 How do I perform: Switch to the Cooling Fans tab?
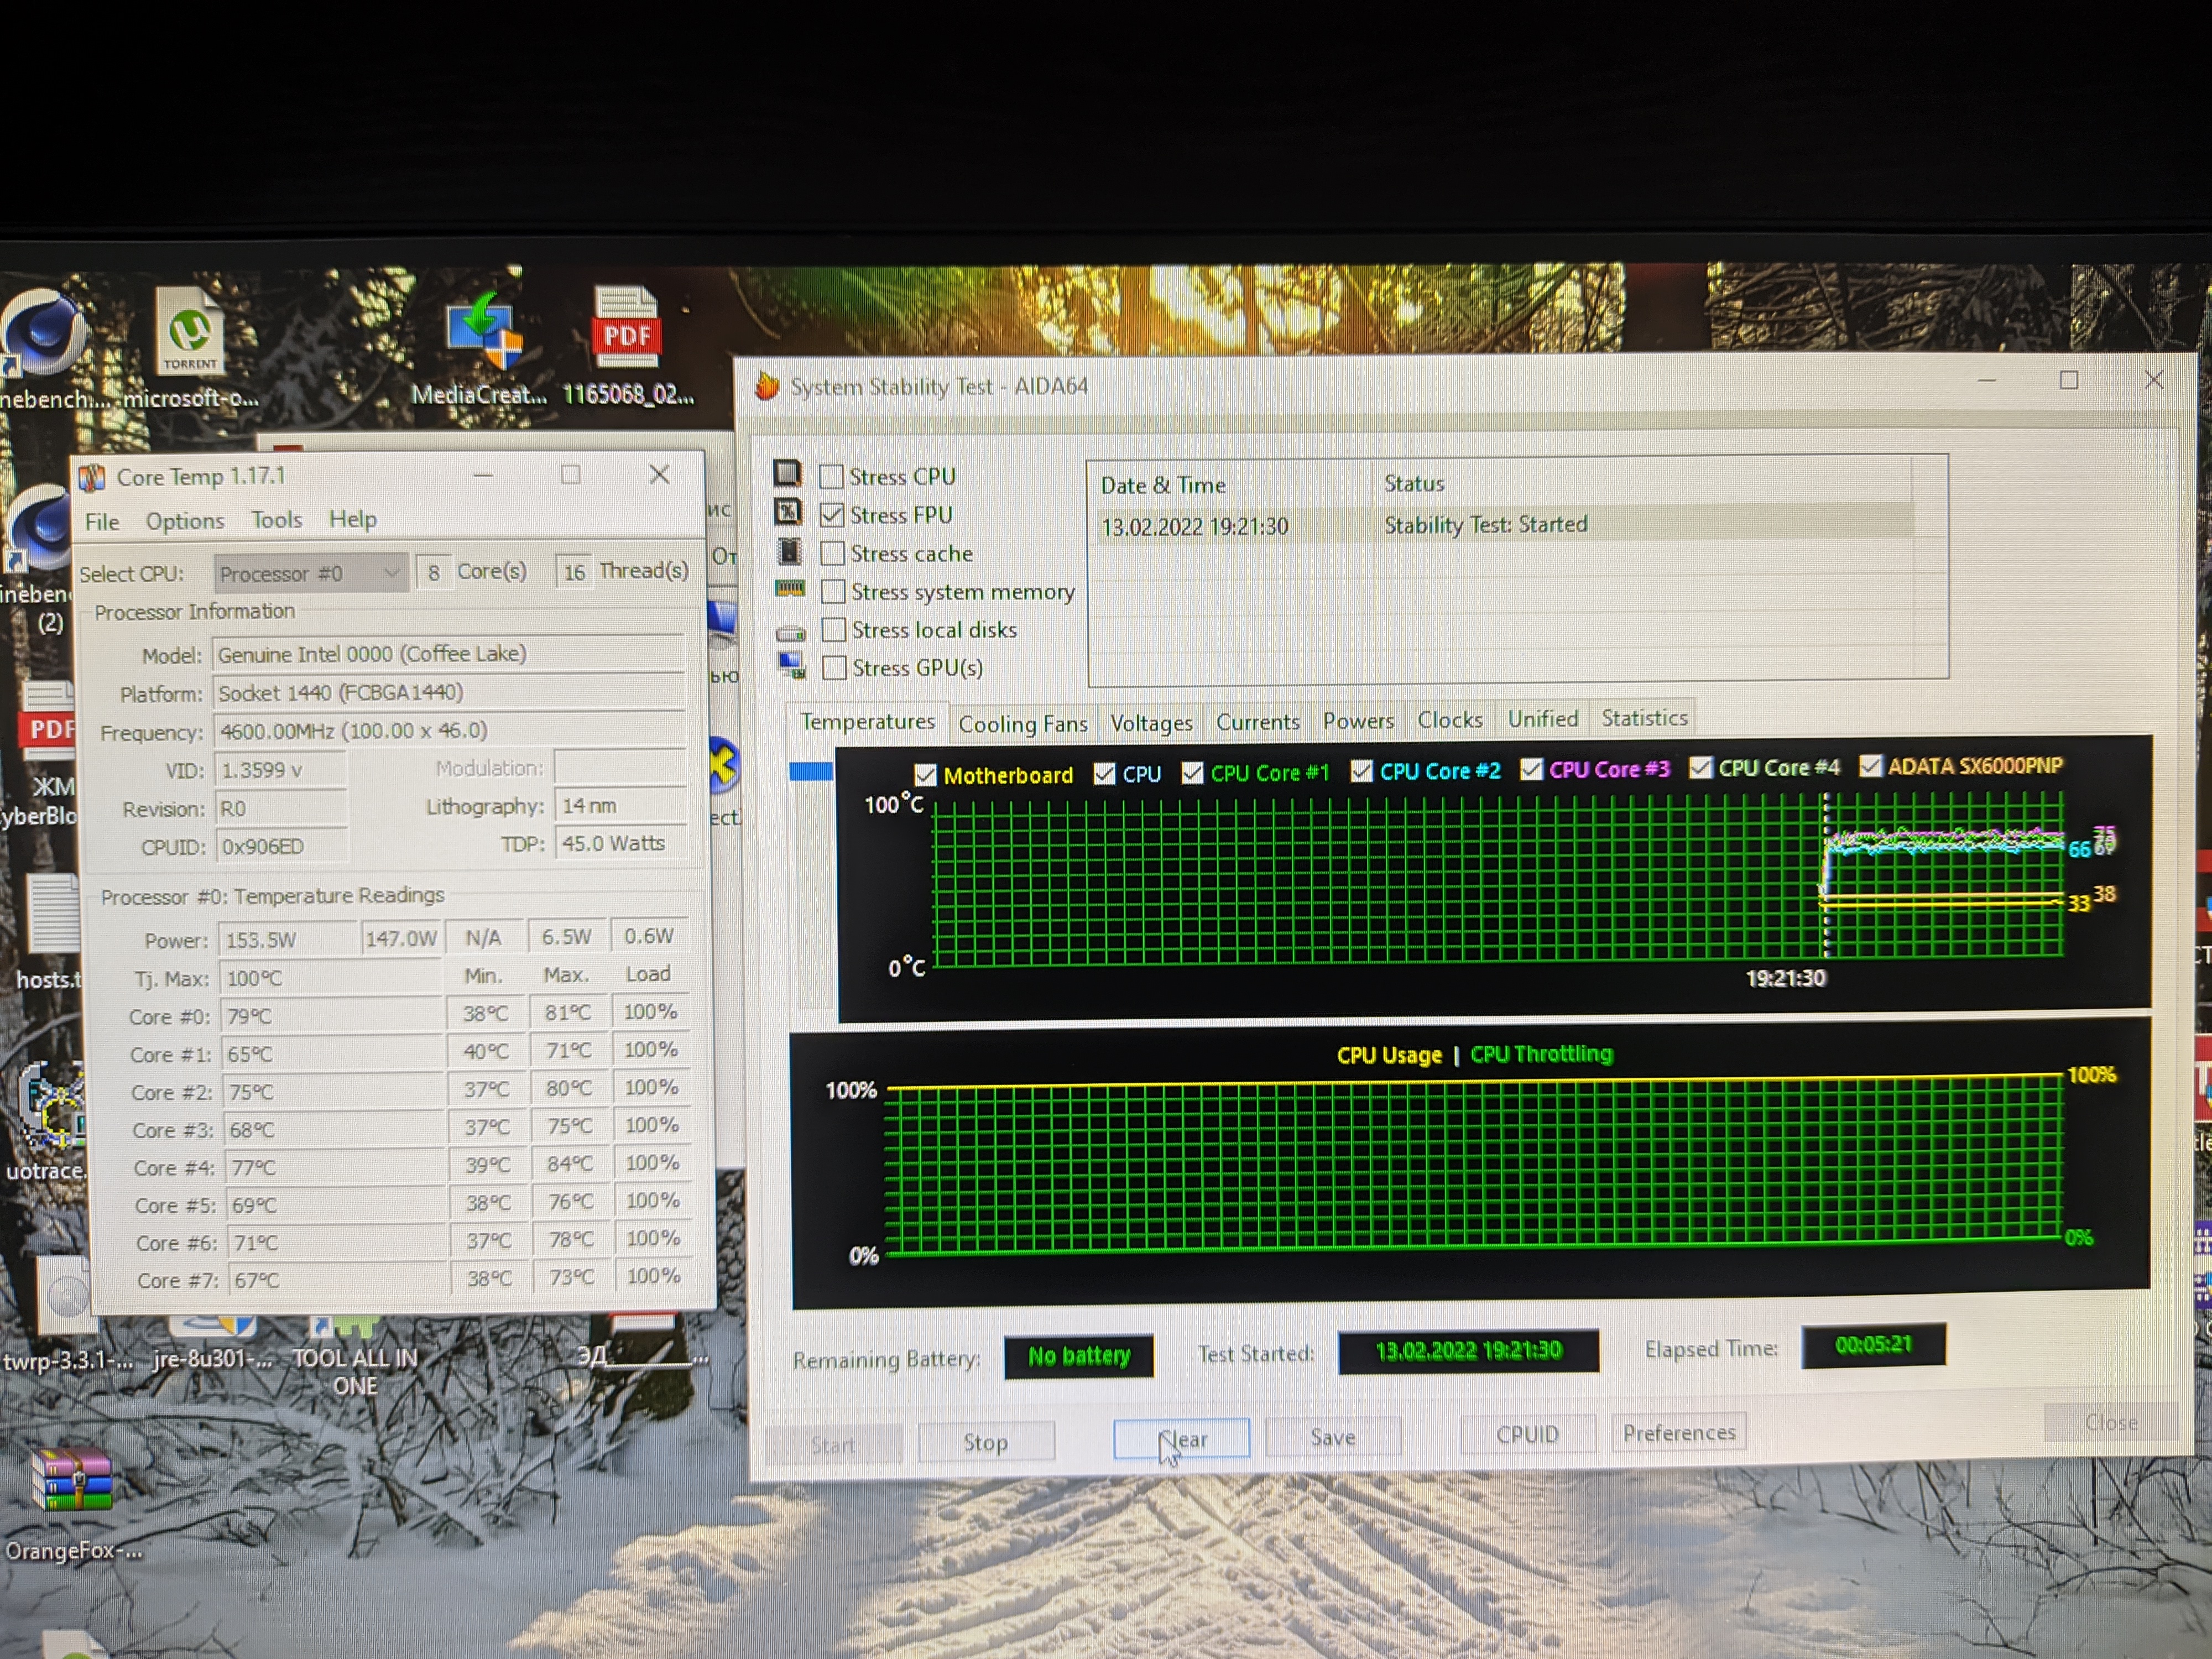pyautogui.click(x=1022, y=723)
